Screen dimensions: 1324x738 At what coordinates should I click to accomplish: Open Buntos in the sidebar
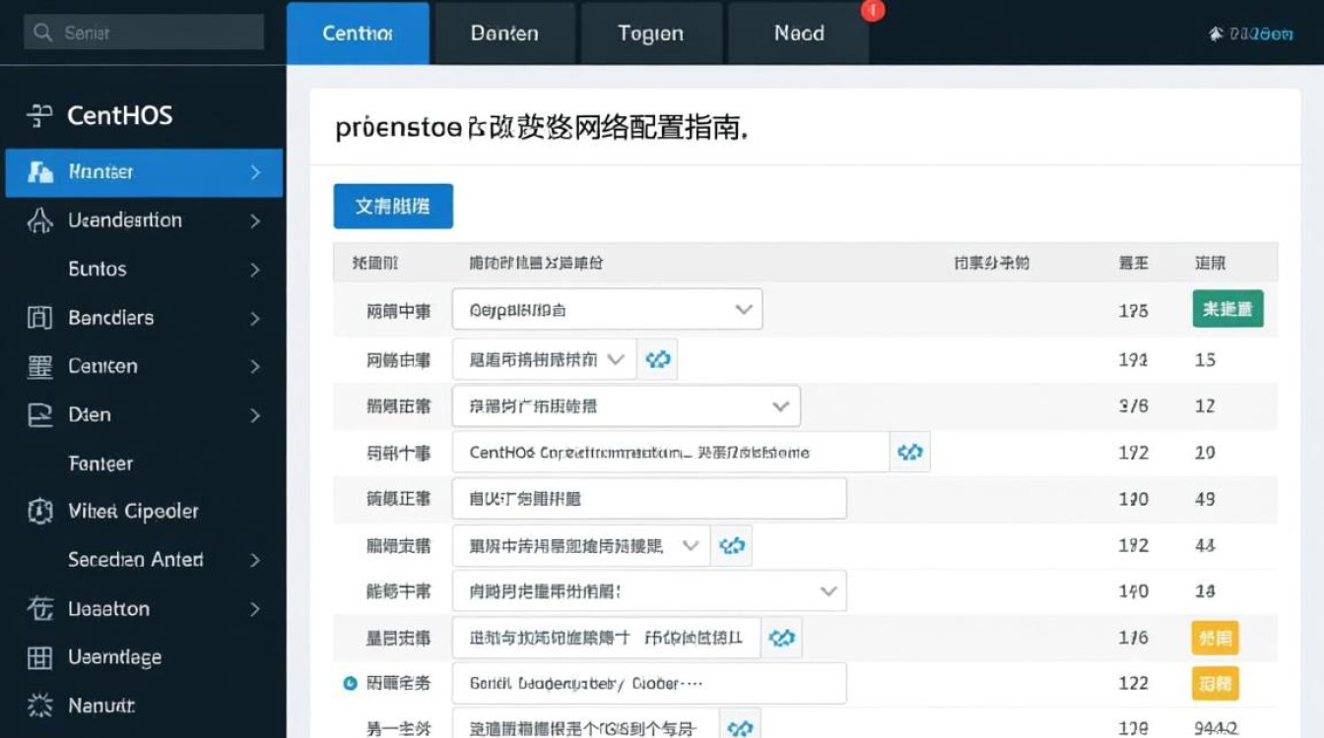click(x=98, y=269)
